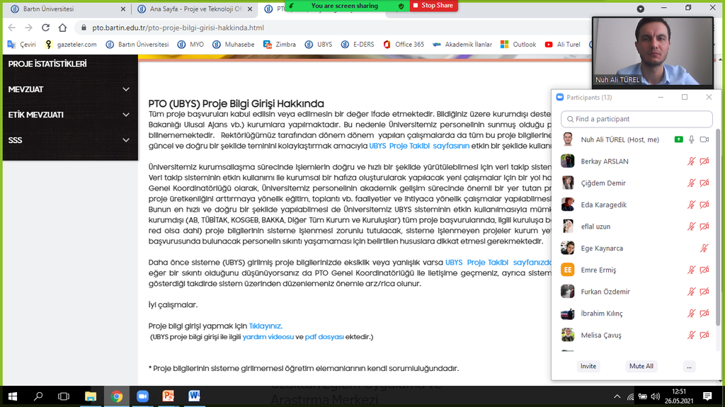Click the Participants panel scrollbar
The height and width of the screenshot is (407, 725).
pos(718,227)
